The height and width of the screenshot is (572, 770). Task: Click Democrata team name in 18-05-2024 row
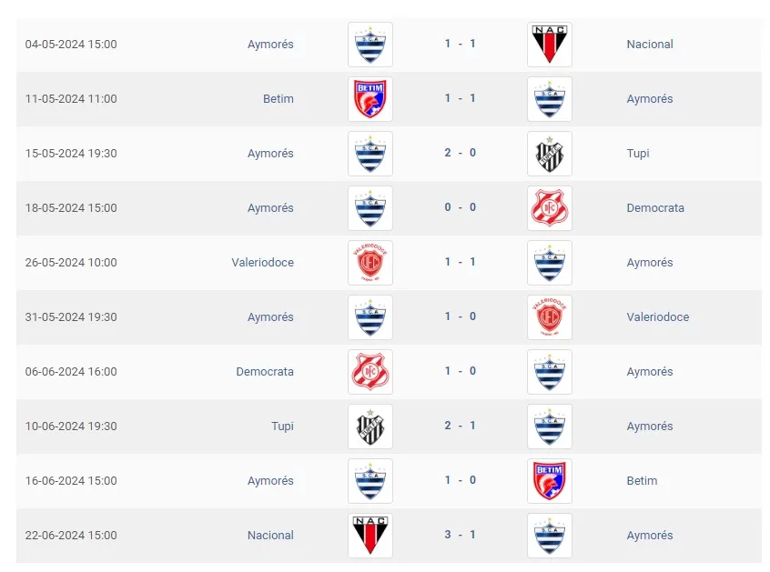[x=655, y=207]
